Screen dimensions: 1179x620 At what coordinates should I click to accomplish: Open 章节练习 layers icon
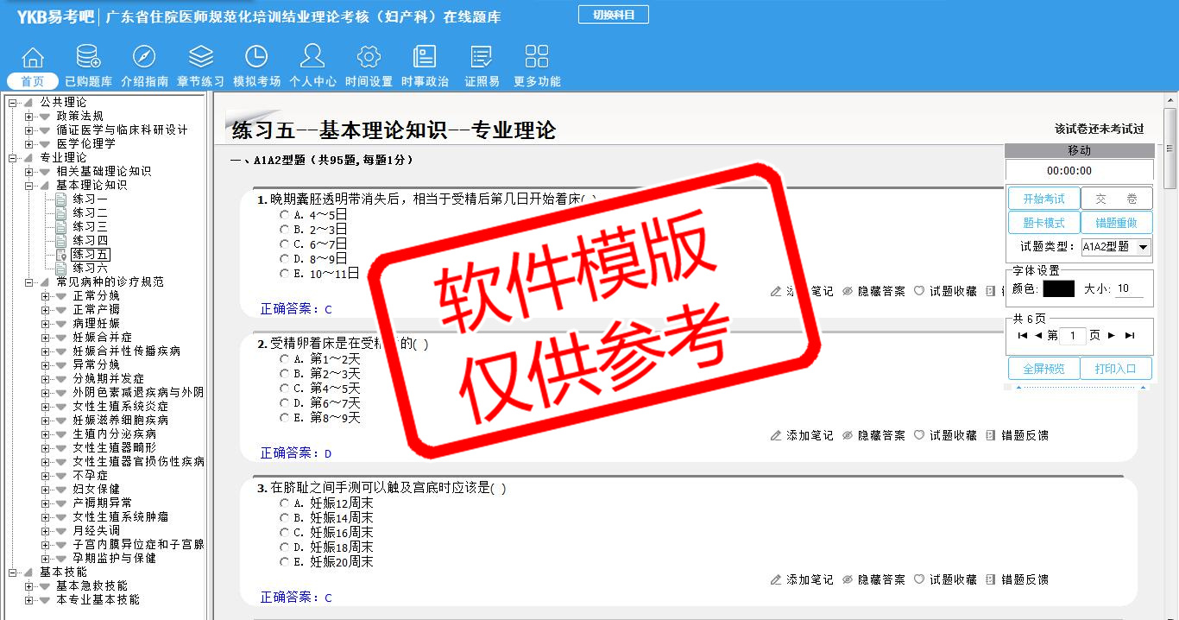click(x=200, y=58)
